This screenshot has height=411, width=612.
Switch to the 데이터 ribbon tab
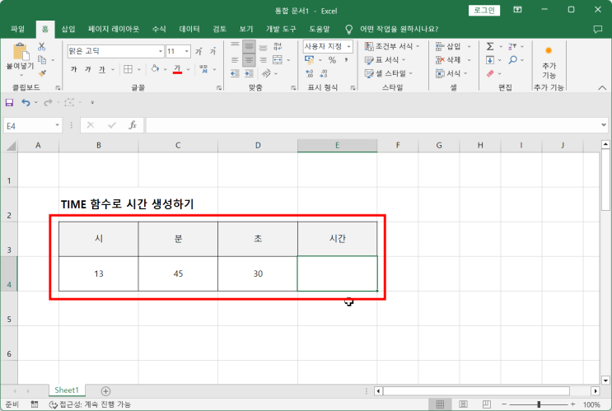[189, 28]
